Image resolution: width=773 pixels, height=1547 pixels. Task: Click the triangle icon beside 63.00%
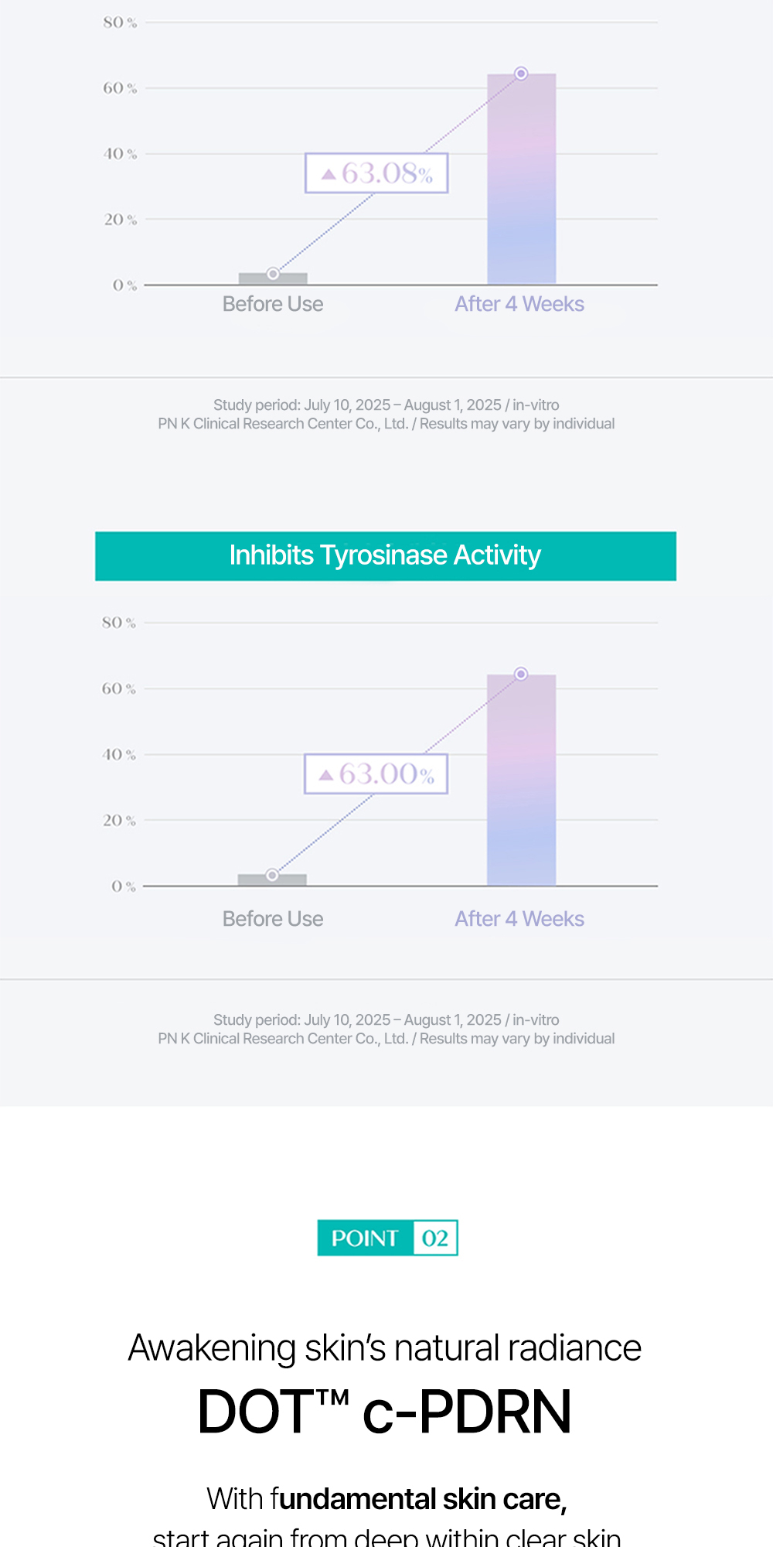326,775
